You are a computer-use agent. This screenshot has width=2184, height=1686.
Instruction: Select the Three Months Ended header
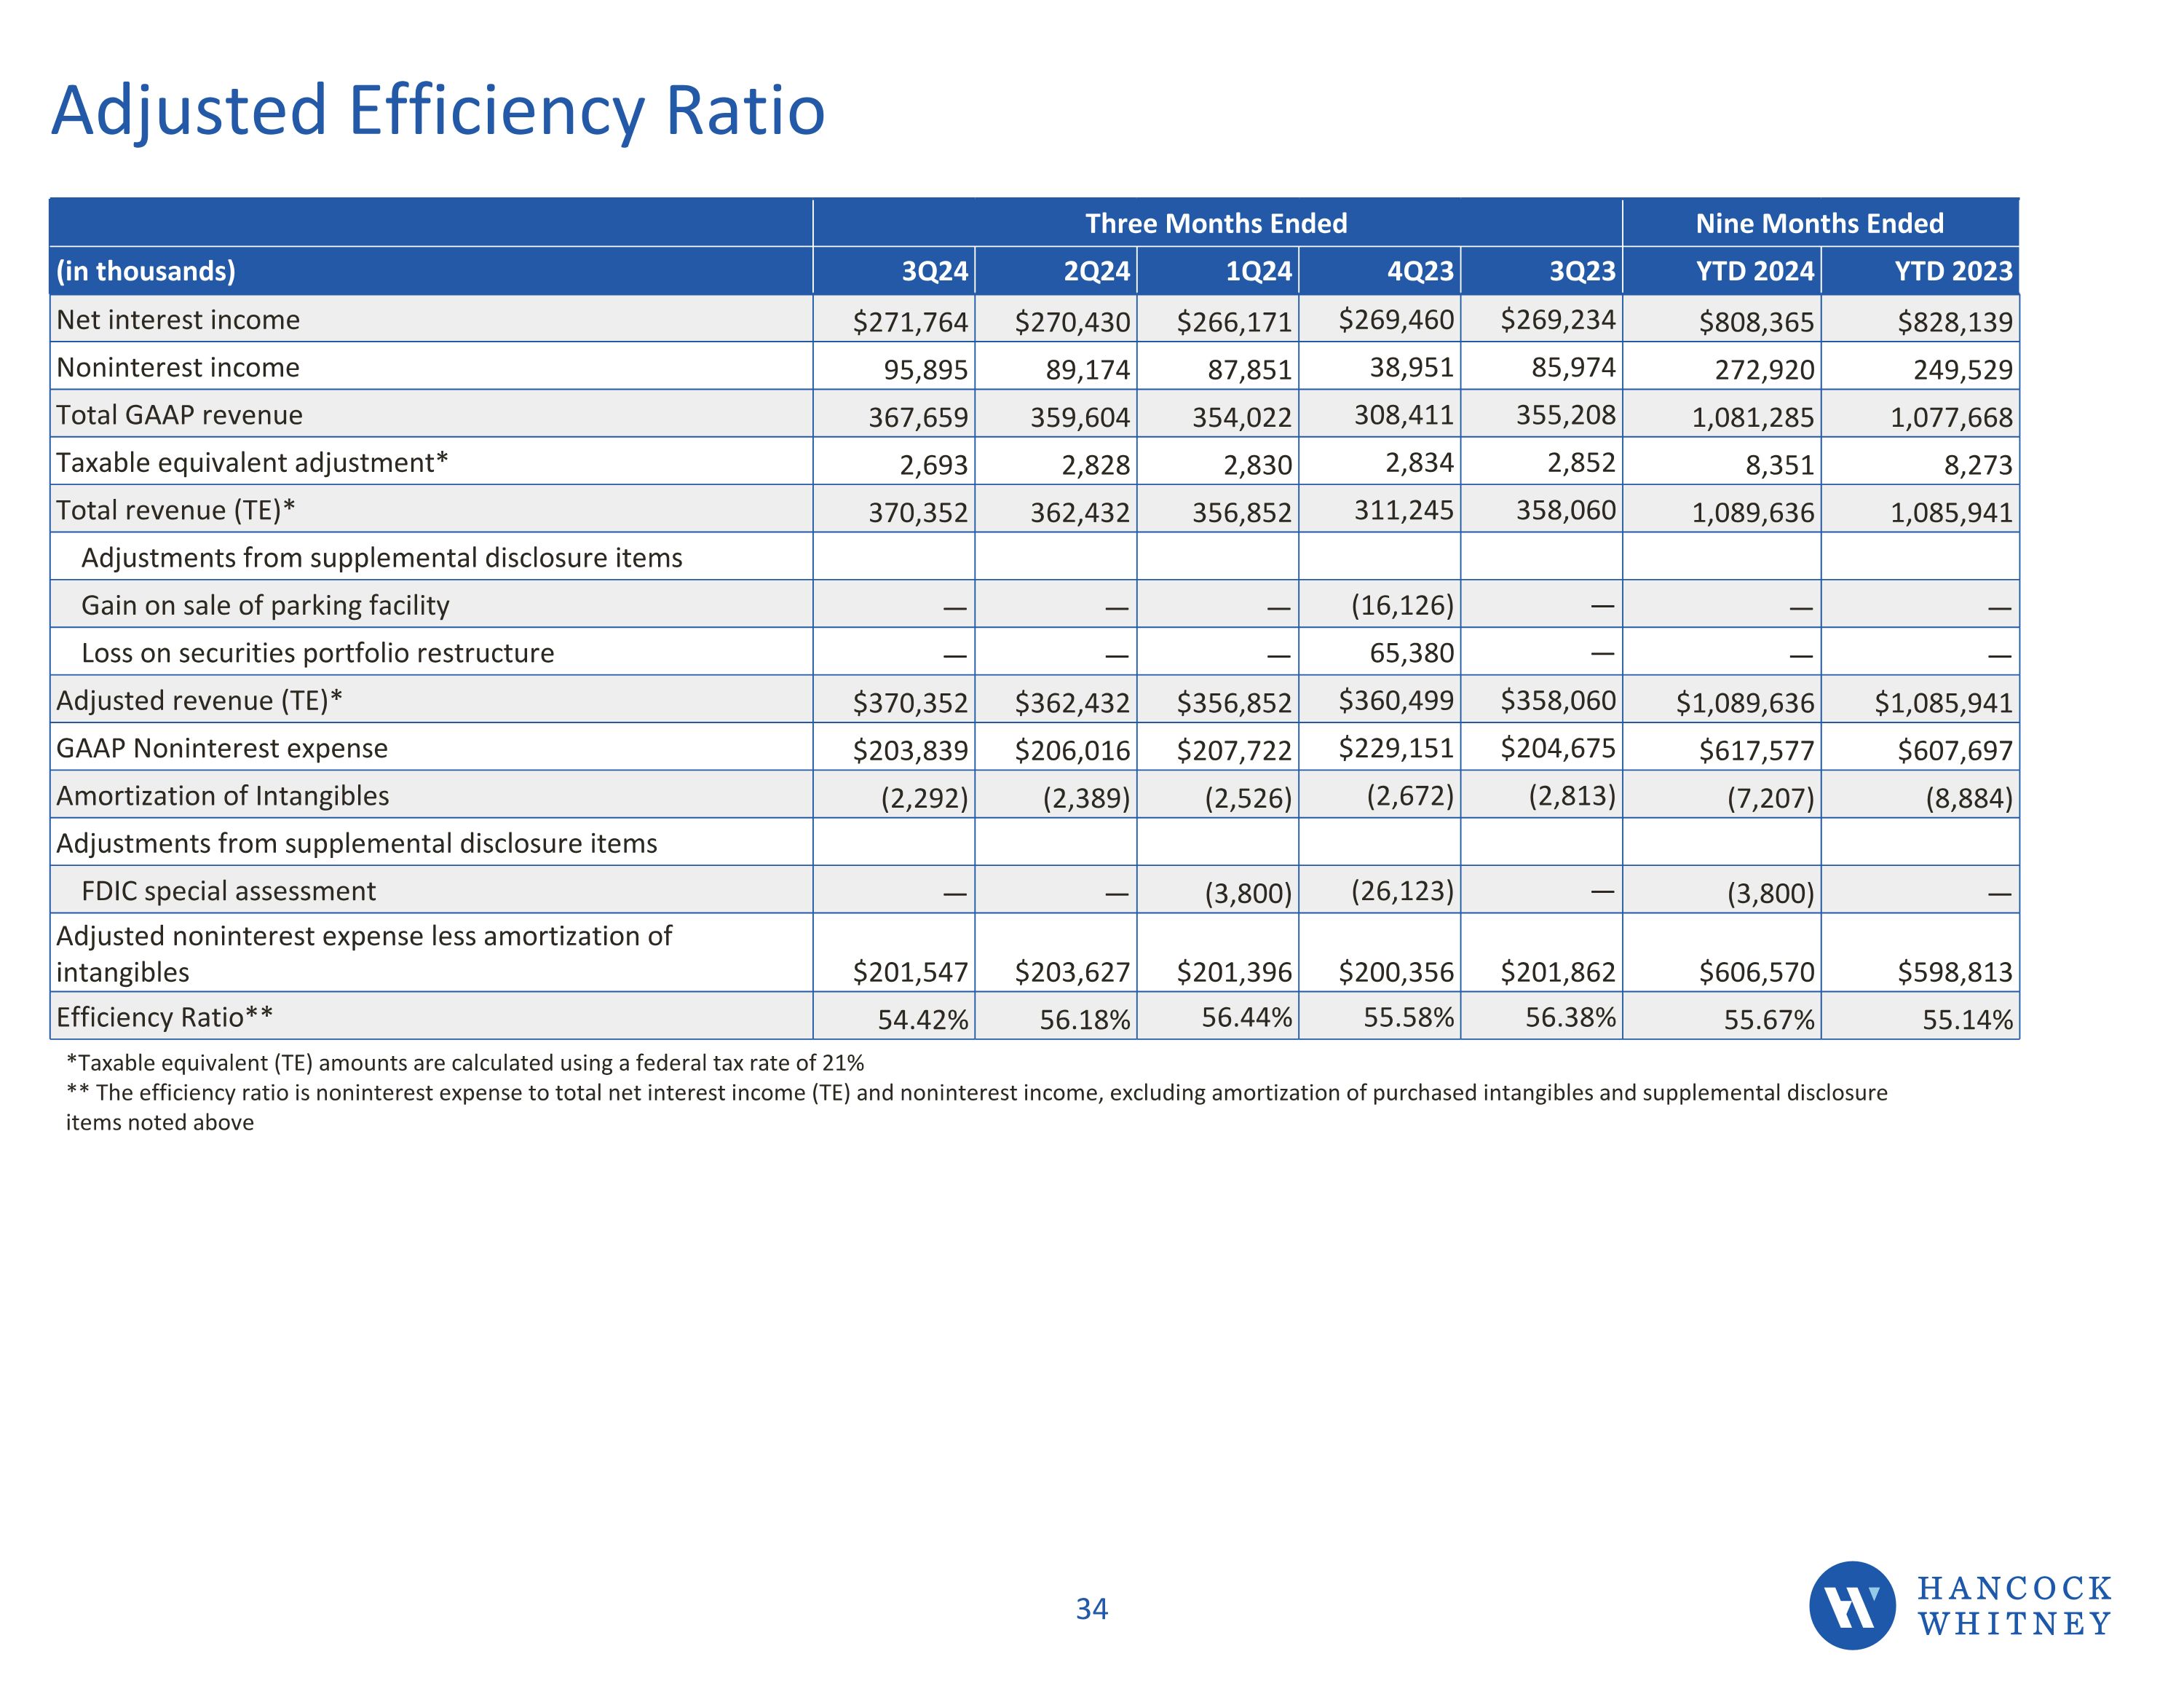(x=1216, y=223)
